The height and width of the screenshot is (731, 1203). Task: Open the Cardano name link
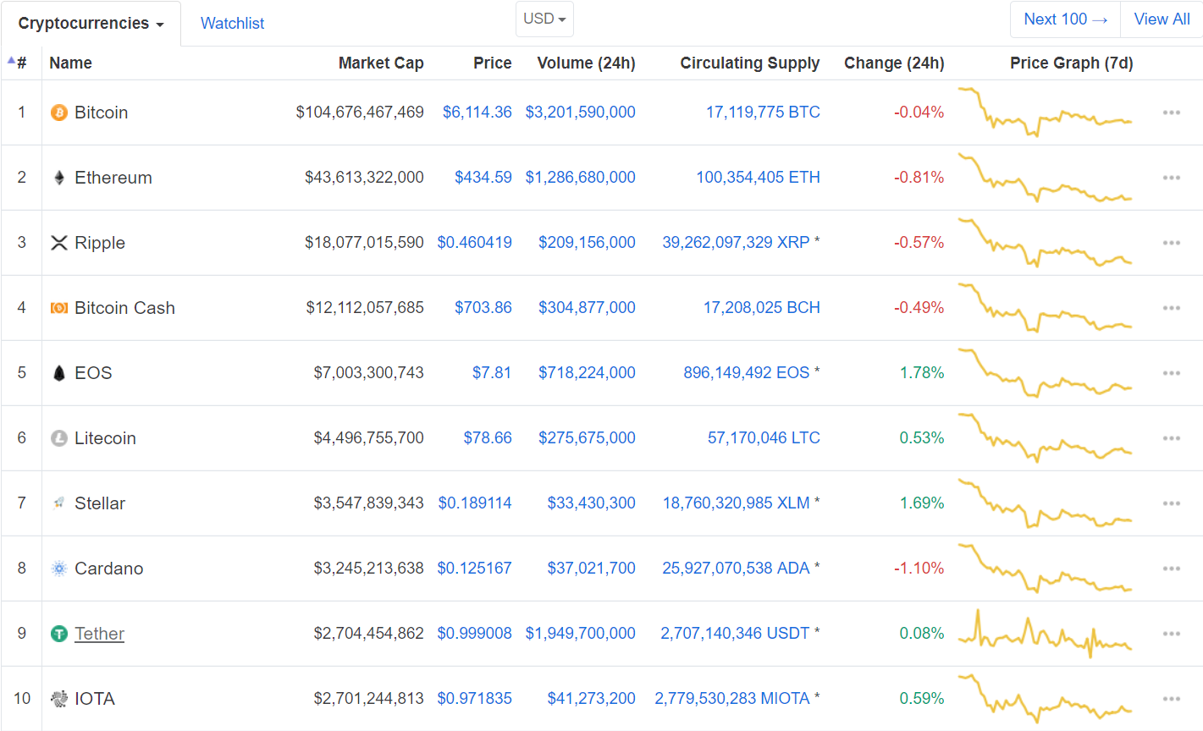point(109,569)
